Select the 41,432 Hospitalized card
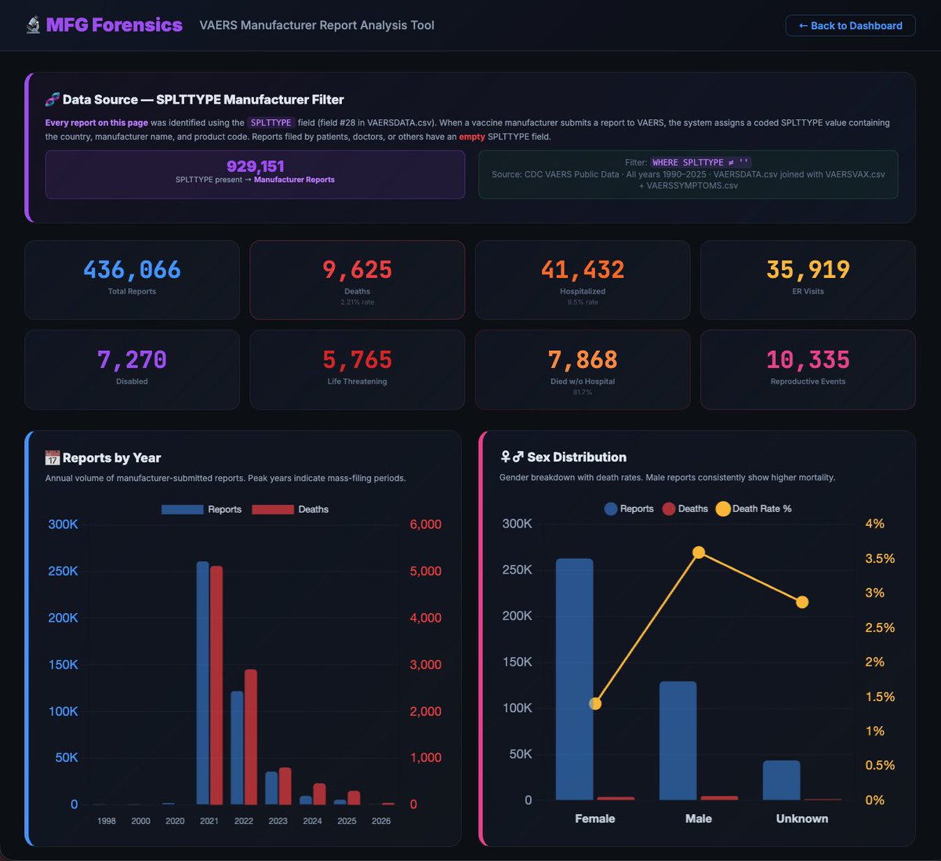 coord(583,279)
